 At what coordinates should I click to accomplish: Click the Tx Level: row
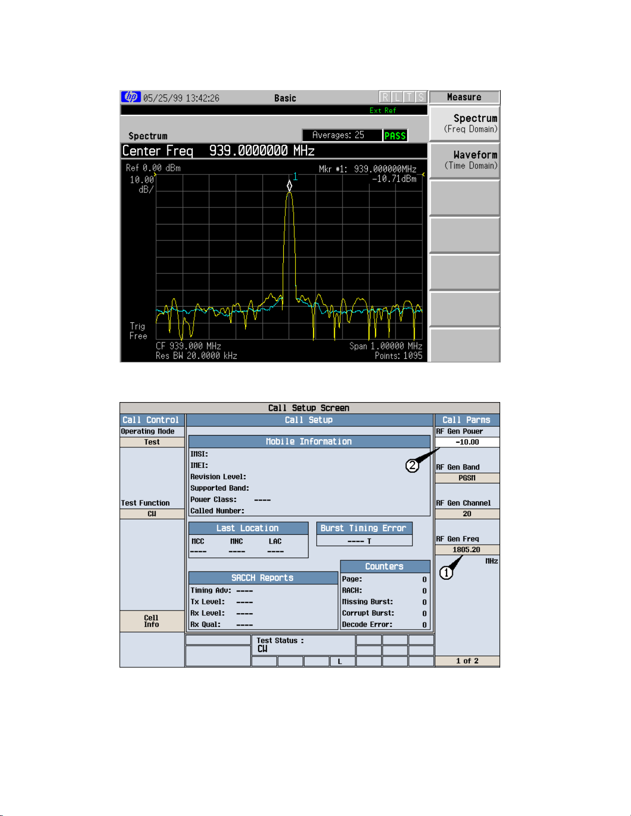point(221,602)
